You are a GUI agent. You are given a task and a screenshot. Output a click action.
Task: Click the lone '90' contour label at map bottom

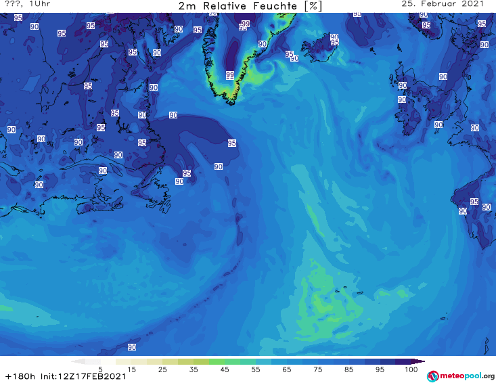click(x=132, y=347)
